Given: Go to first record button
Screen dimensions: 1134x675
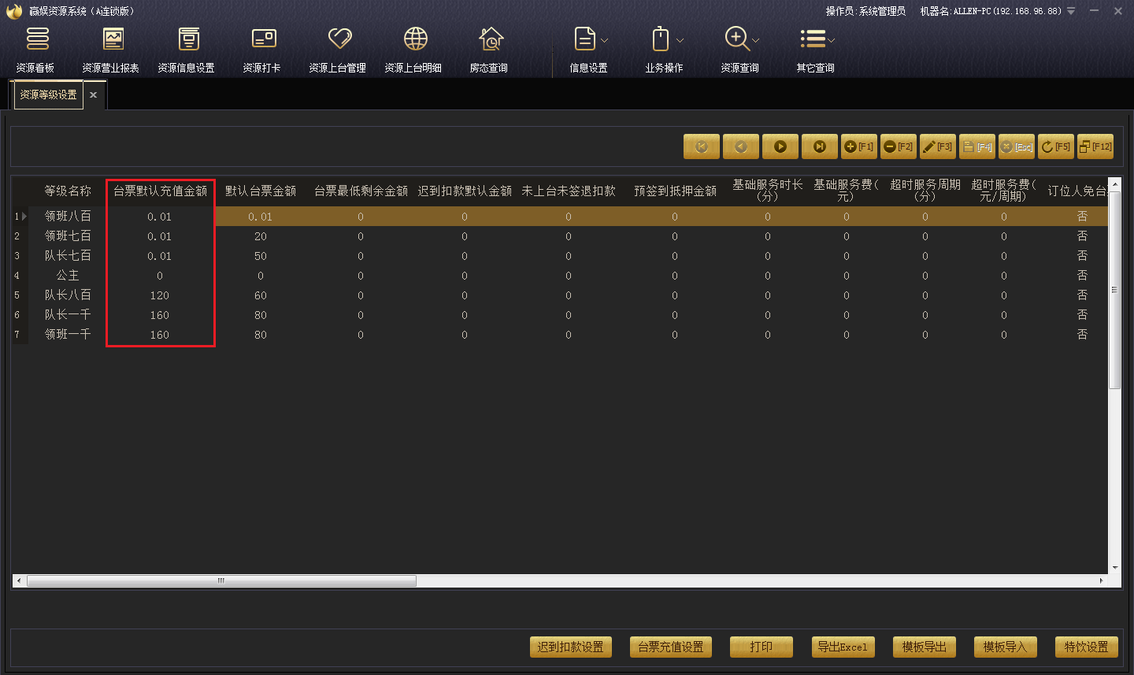Looking at the screenshot, I should coord(702,146).
